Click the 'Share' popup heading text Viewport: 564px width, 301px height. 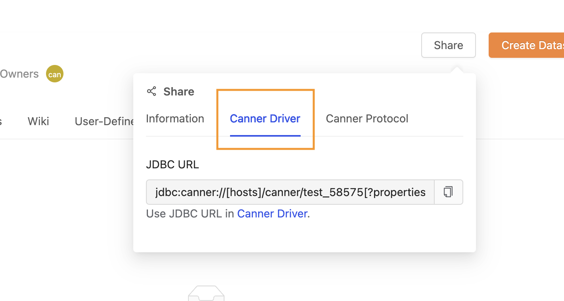[x=179, y=91]
